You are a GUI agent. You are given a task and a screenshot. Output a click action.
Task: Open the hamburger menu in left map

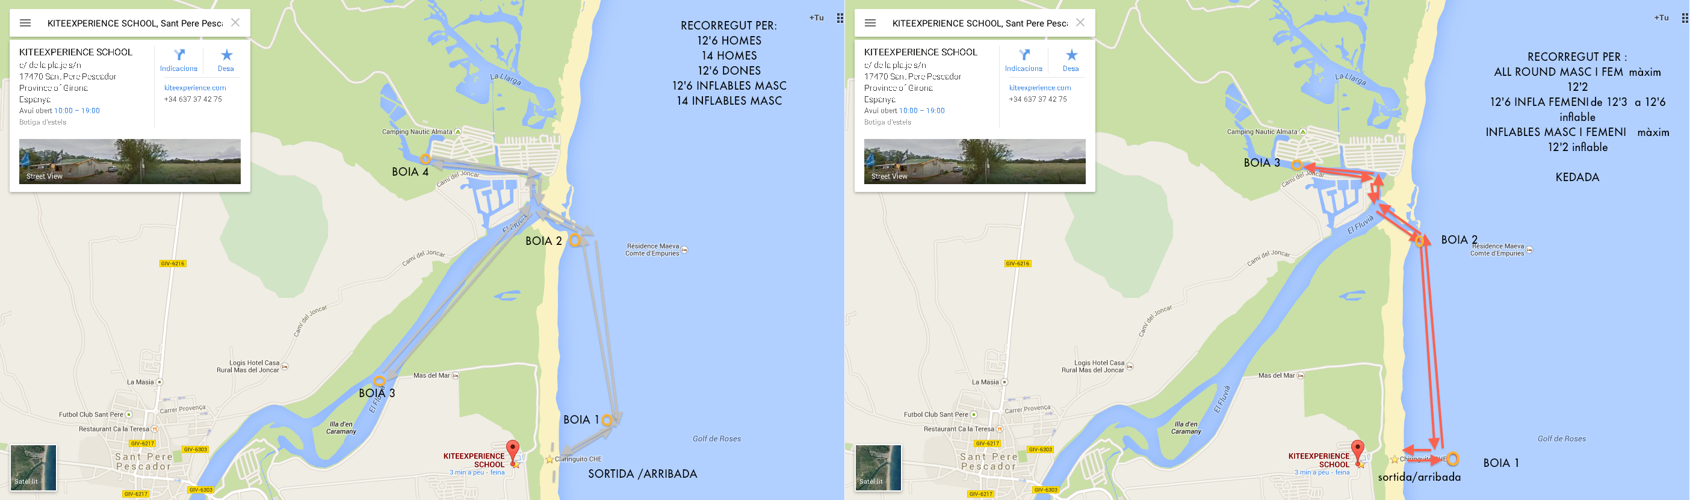pyautogui.click(x=26, y=23)
